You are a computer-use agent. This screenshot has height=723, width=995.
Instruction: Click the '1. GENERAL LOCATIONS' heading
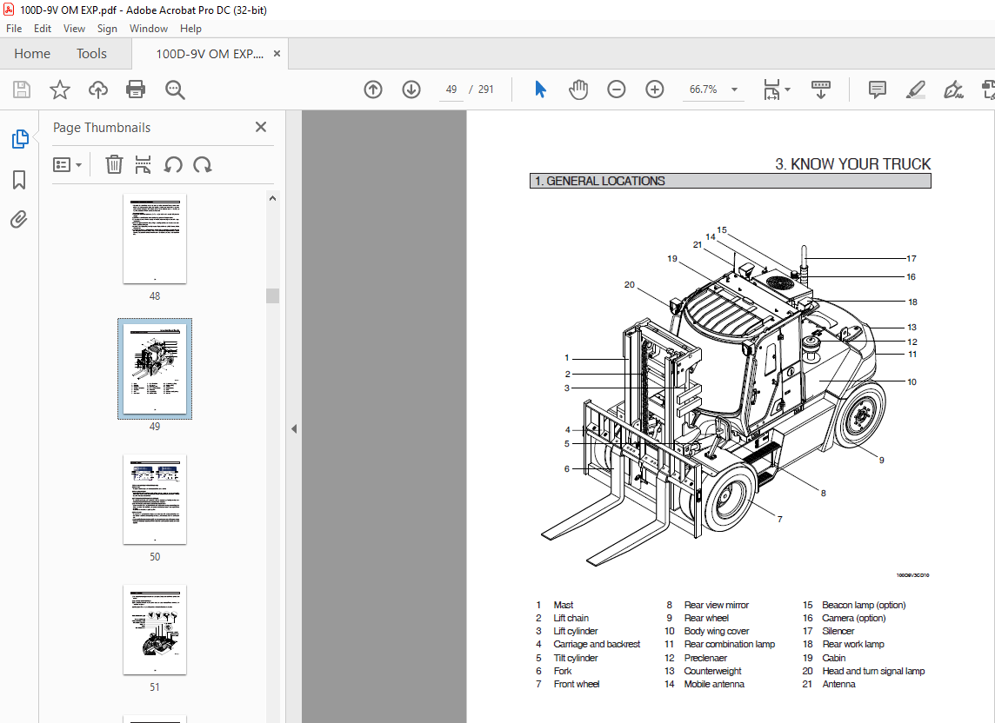(x=599, y=182)
